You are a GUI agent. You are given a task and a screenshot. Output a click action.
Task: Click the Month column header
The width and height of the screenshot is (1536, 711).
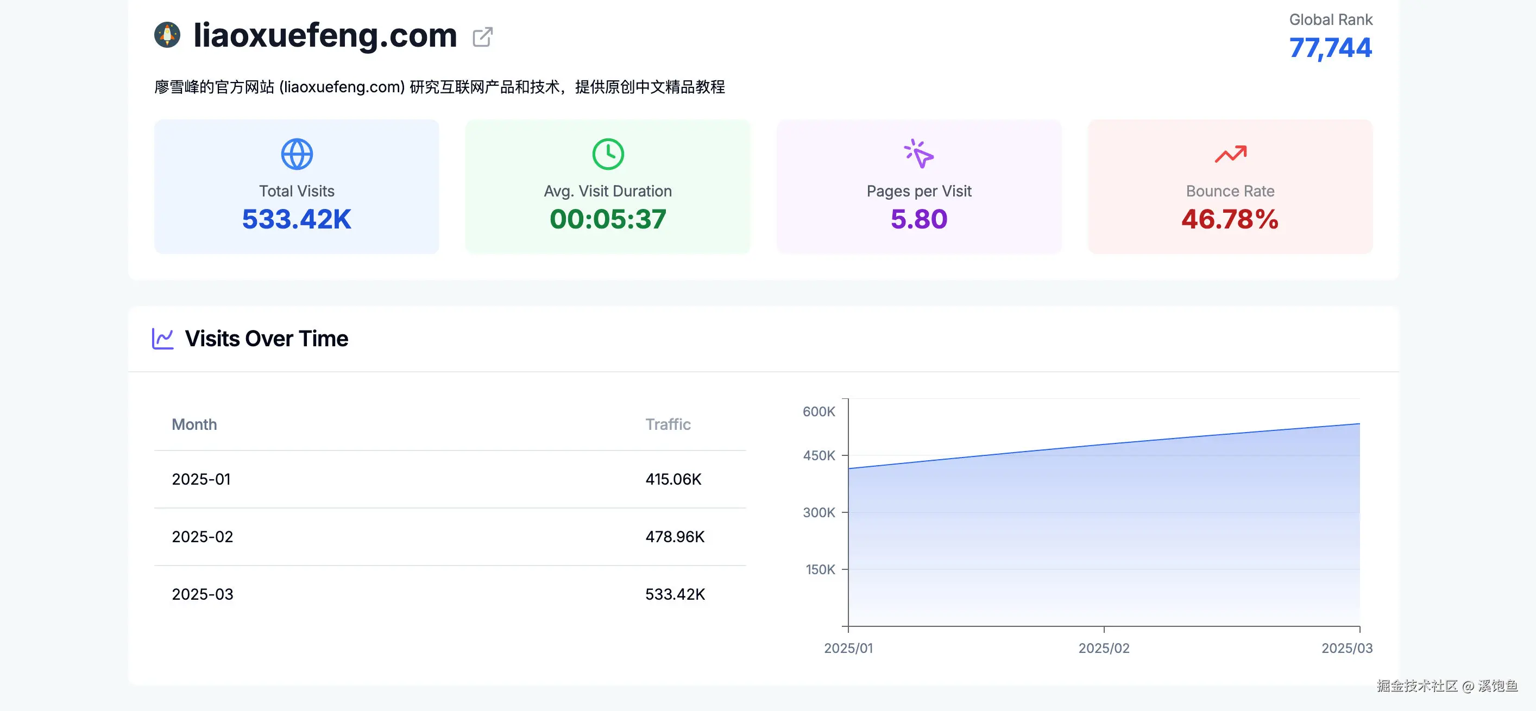194,424
